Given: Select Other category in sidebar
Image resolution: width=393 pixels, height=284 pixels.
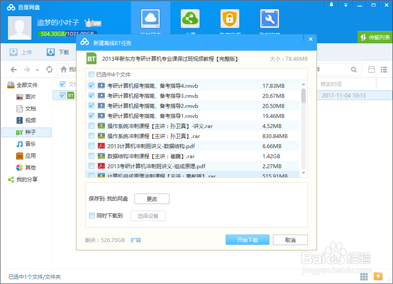Looking at the screenshot, I should pyautogui.click(x=26, y=168).
